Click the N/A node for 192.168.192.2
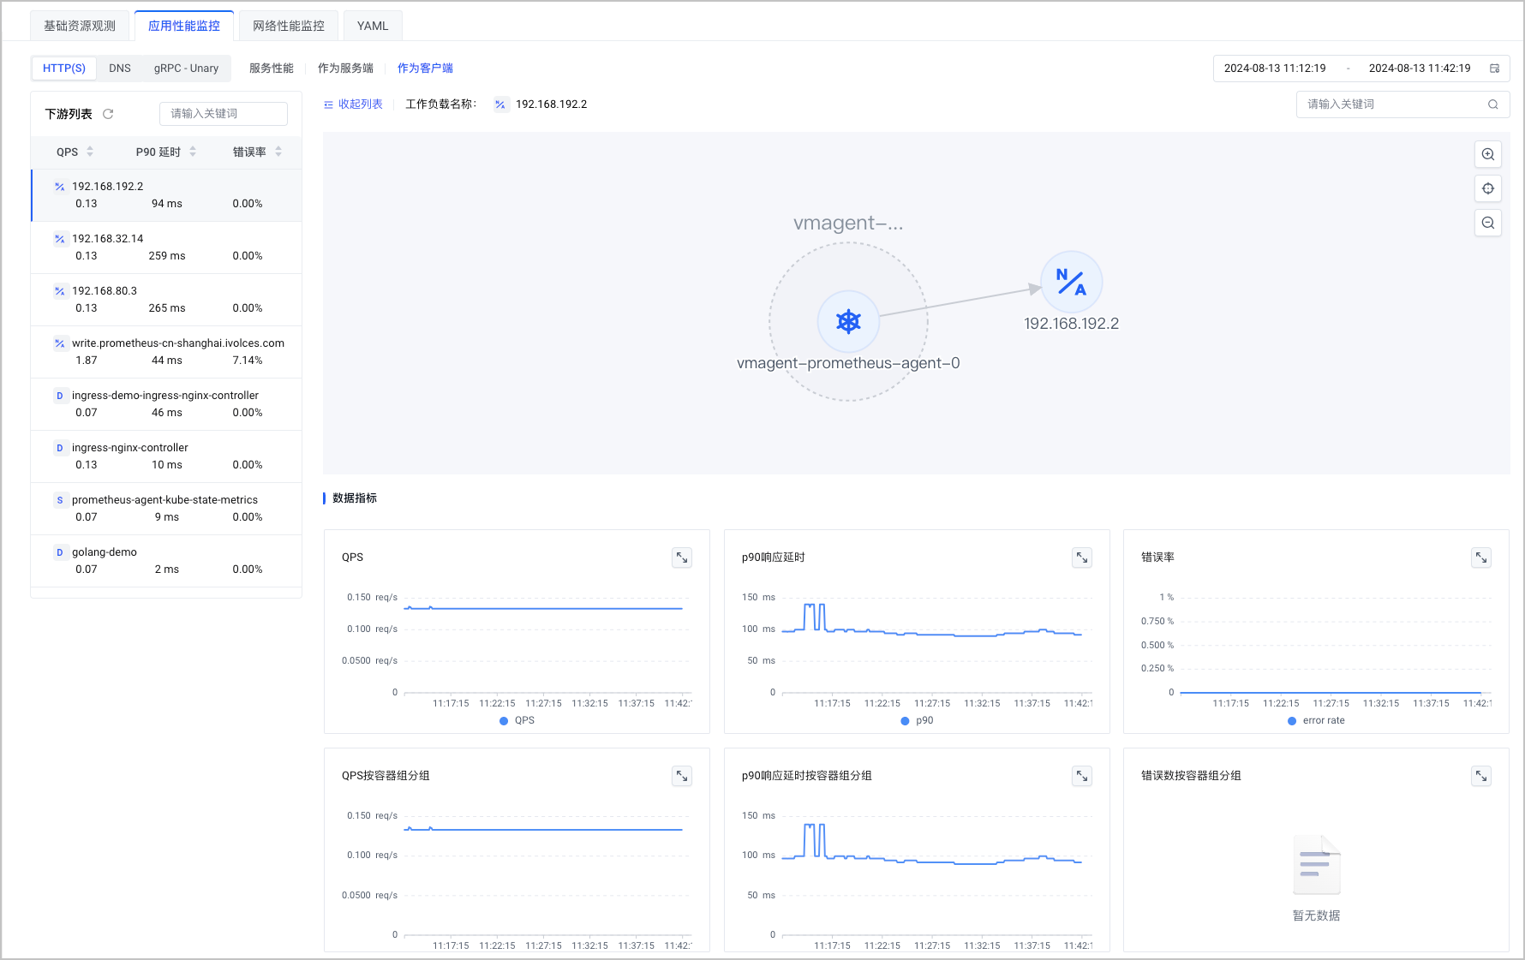The height and width of the screenshot is (960, 1525). pos(1071,282)
